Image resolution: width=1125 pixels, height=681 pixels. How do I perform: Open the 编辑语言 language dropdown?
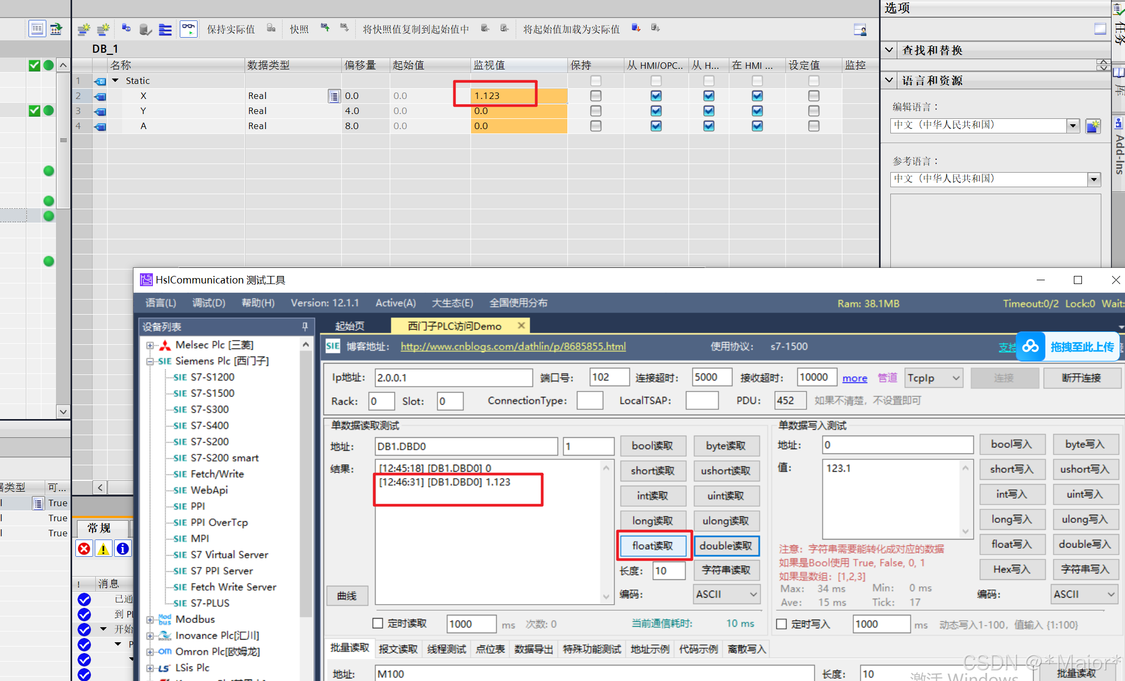[x=1073, y=125]
